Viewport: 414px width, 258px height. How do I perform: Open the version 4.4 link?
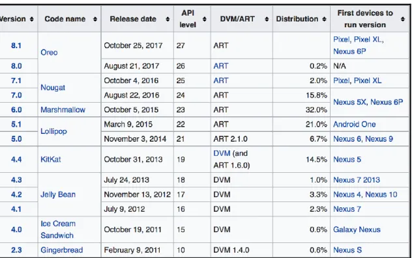click(16, 159)
